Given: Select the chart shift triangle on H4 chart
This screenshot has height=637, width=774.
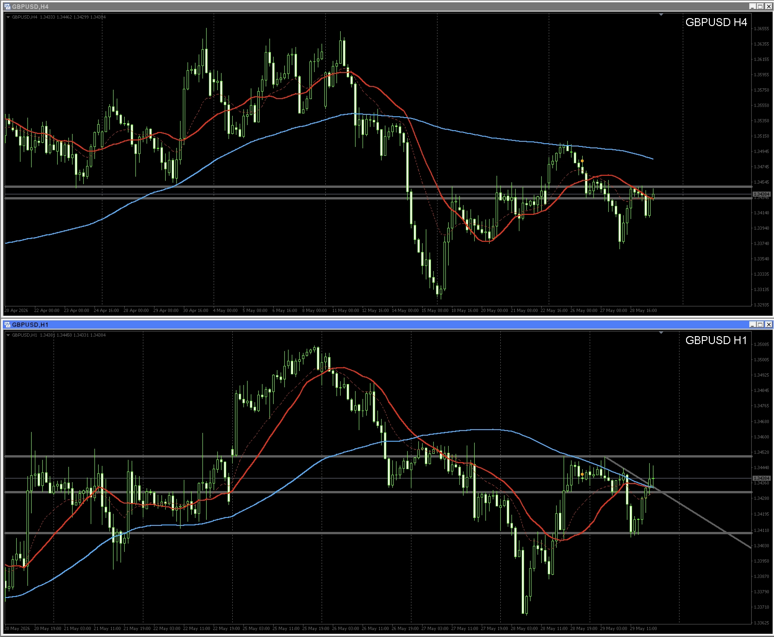Looking at the screenshot, I should (x=661, y=15).
